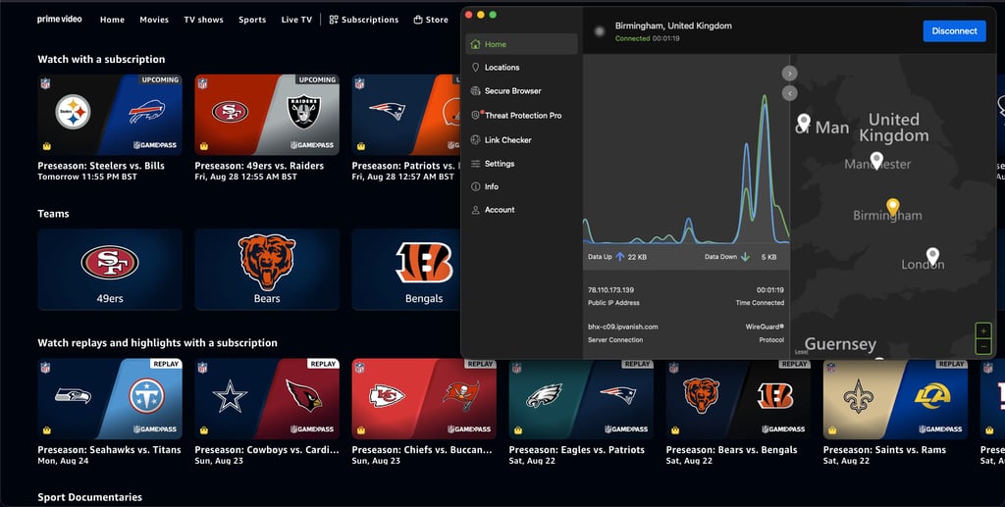The image size is (1005, 507).
Task: Minimize the IPVanish window yellow button
Action: tap(481, 15)
